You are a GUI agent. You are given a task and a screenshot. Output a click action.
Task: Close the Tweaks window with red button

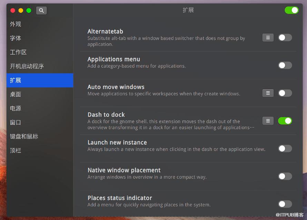[x=13, y=10]
